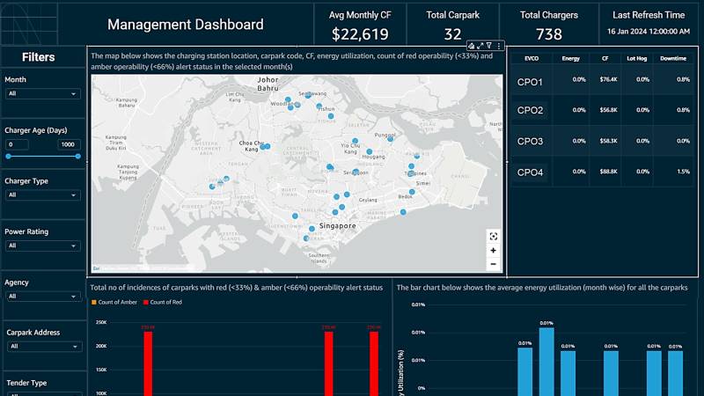This screenshot has height=396, width=704.
Task: Zoom out on the map
Action: [x=493, y=264]
